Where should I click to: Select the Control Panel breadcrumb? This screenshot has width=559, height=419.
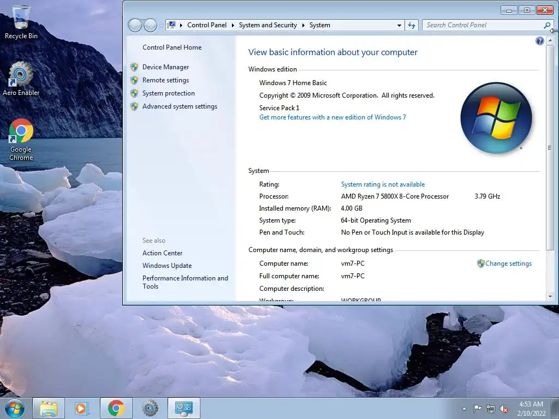click(207, 25)
